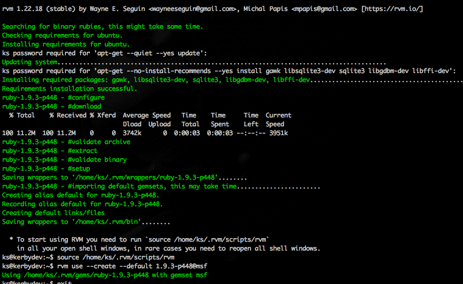
Task: Click 'Installing required packages' line
Action: [232, 80]
